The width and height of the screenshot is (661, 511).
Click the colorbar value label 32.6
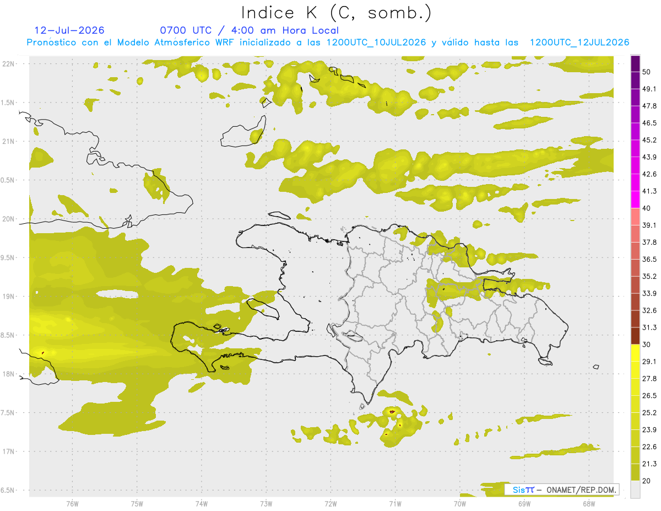tap(649, 310)
